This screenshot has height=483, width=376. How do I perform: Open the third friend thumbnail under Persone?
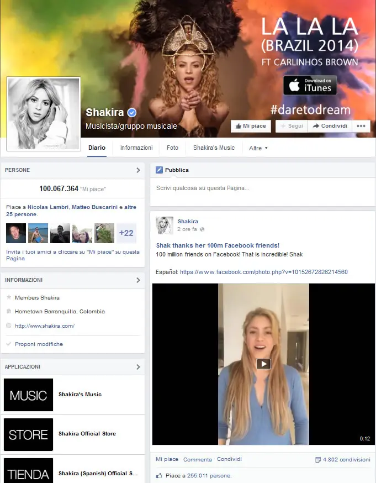click(60, 233)
